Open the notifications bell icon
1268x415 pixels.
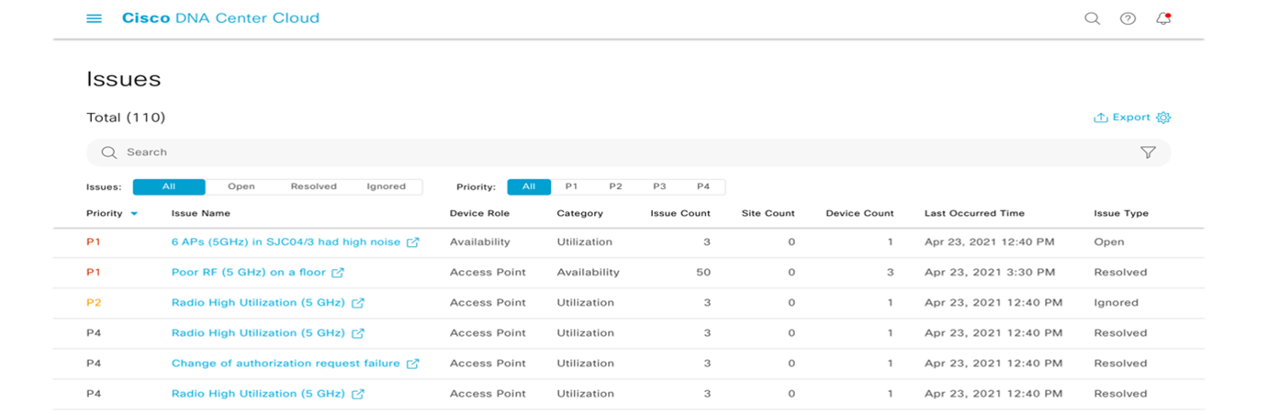(1163, 18)
